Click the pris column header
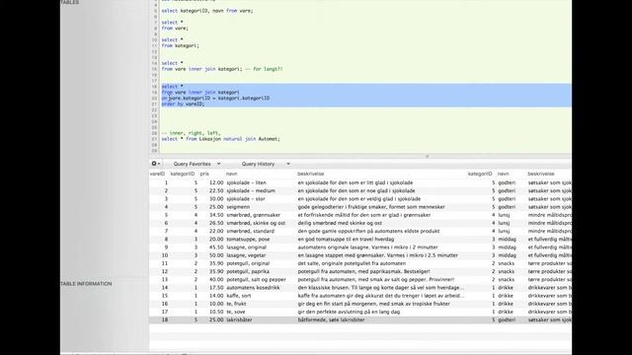Screen dimensions: 632x355 pyautogui.click(x=204, y=174)
